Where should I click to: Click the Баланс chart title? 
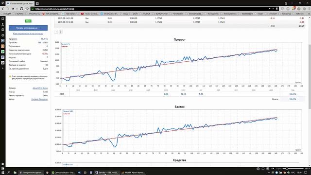179,107
